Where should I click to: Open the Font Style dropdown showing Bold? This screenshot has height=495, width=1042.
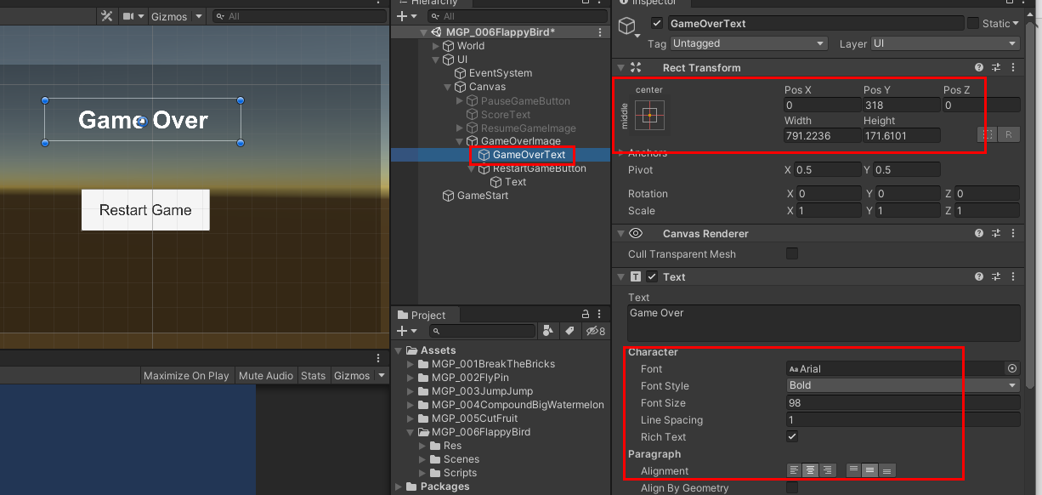[903, 385]
